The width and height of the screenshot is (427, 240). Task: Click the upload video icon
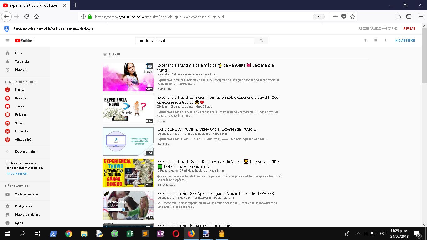(365, 41)
